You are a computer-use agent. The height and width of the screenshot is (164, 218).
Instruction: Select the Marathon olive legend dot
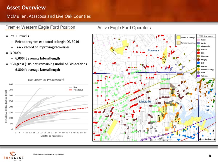198,56
